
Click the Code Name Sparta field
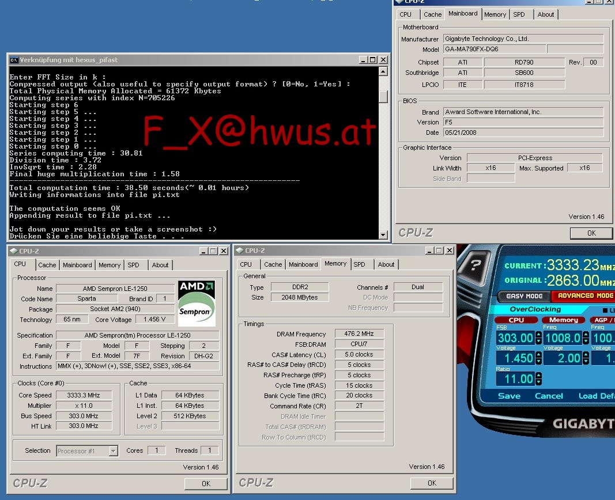pyautogui.click(x=86, y=298)
